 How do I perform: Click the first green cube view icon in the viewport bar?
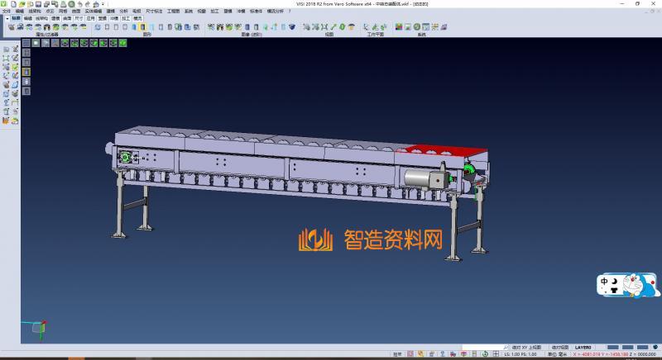pyautogui.click(x=65, y=43)
